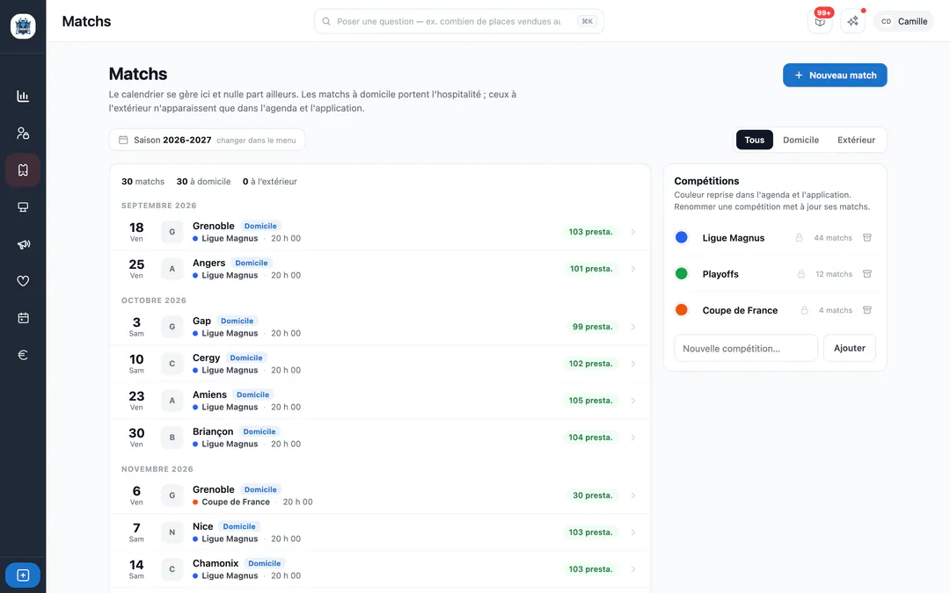
Task: Archive the Coupe de France competition
Action: tap(867, 310)
